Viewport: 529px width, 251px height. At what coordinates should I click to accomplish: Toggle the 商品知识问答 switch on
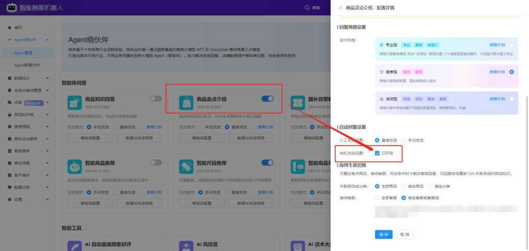point(156,99)
